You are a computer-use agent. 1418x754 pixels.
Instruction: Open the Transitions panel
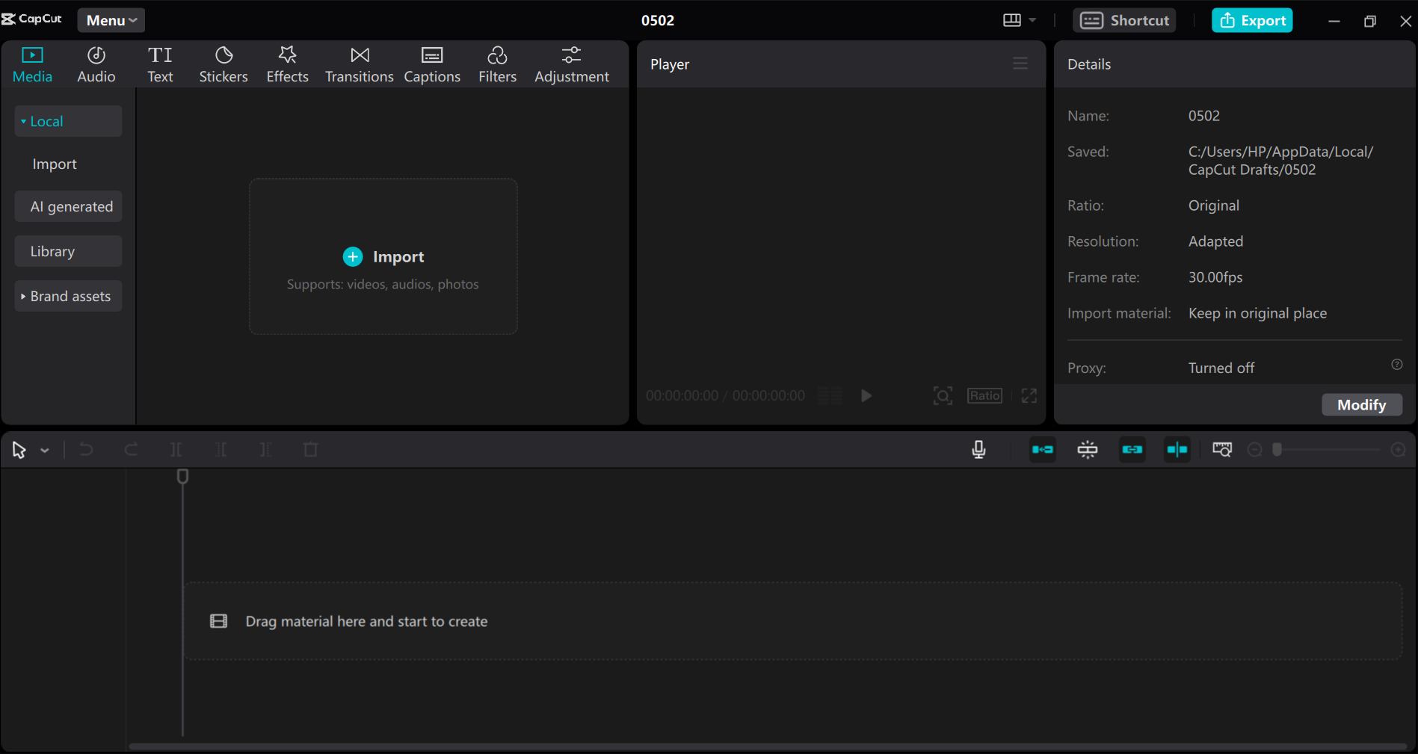coord(359,64)
